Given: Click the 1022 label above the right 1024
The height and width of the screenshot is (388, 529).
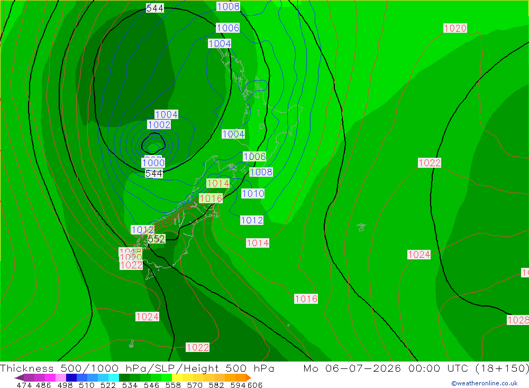Looking at the screenshot, I should (x=430, y=163).
